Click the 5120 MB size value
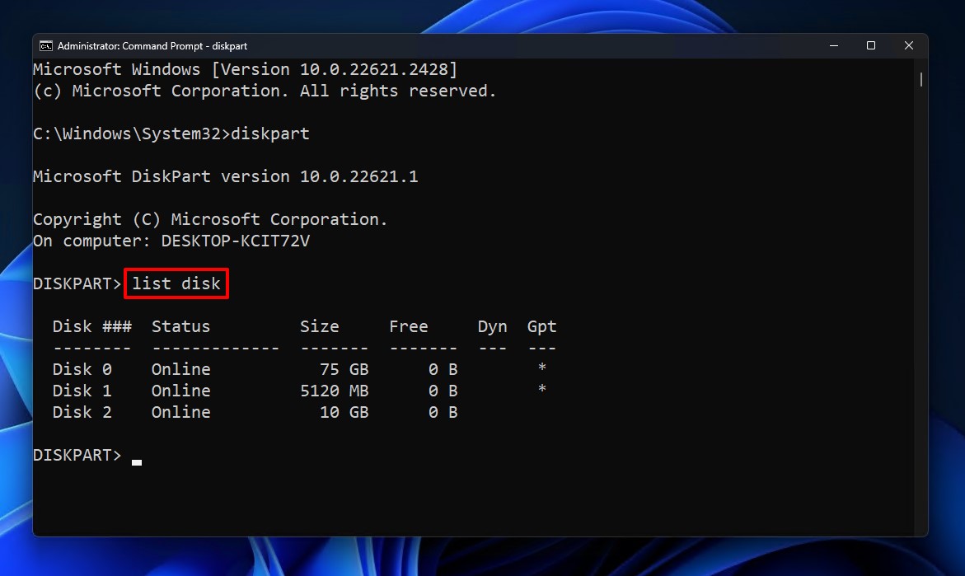This screenshot has height=576, width=965. click(x=334, y=391)
